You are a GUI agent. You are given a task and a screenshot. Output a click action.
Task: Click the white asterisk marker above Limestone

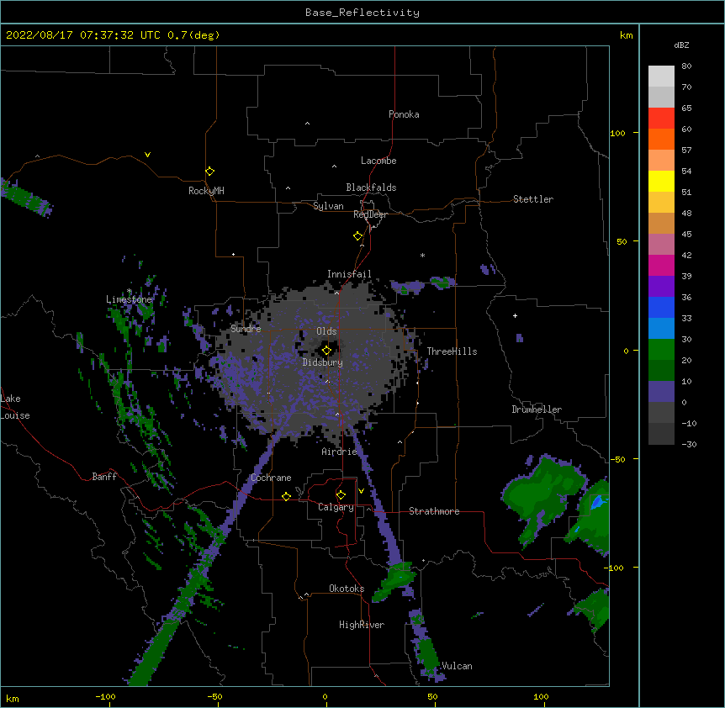pyautogui.click(x=130, y=291)
